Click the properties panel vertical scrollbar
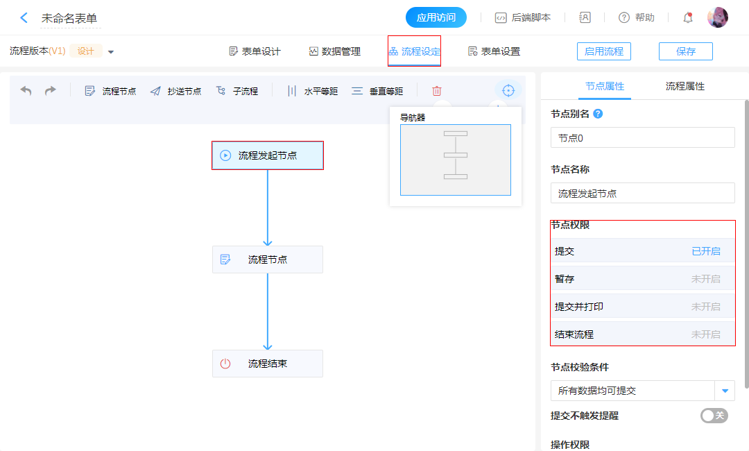Screen dimensions: 749x451 click(746, 243)
